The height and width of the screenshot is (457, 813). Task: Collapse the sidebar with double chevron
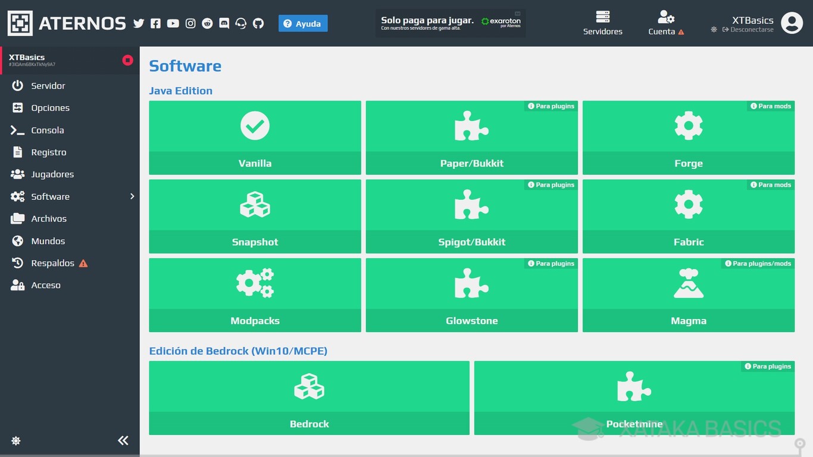click(x=123, y=440)
